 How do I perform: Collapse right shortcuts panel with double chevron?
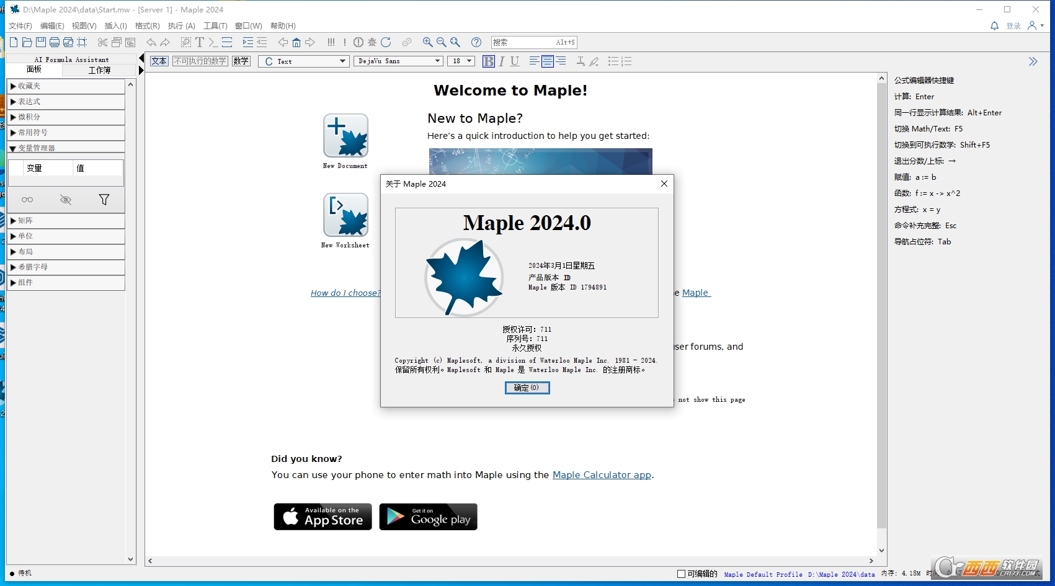1033,61
